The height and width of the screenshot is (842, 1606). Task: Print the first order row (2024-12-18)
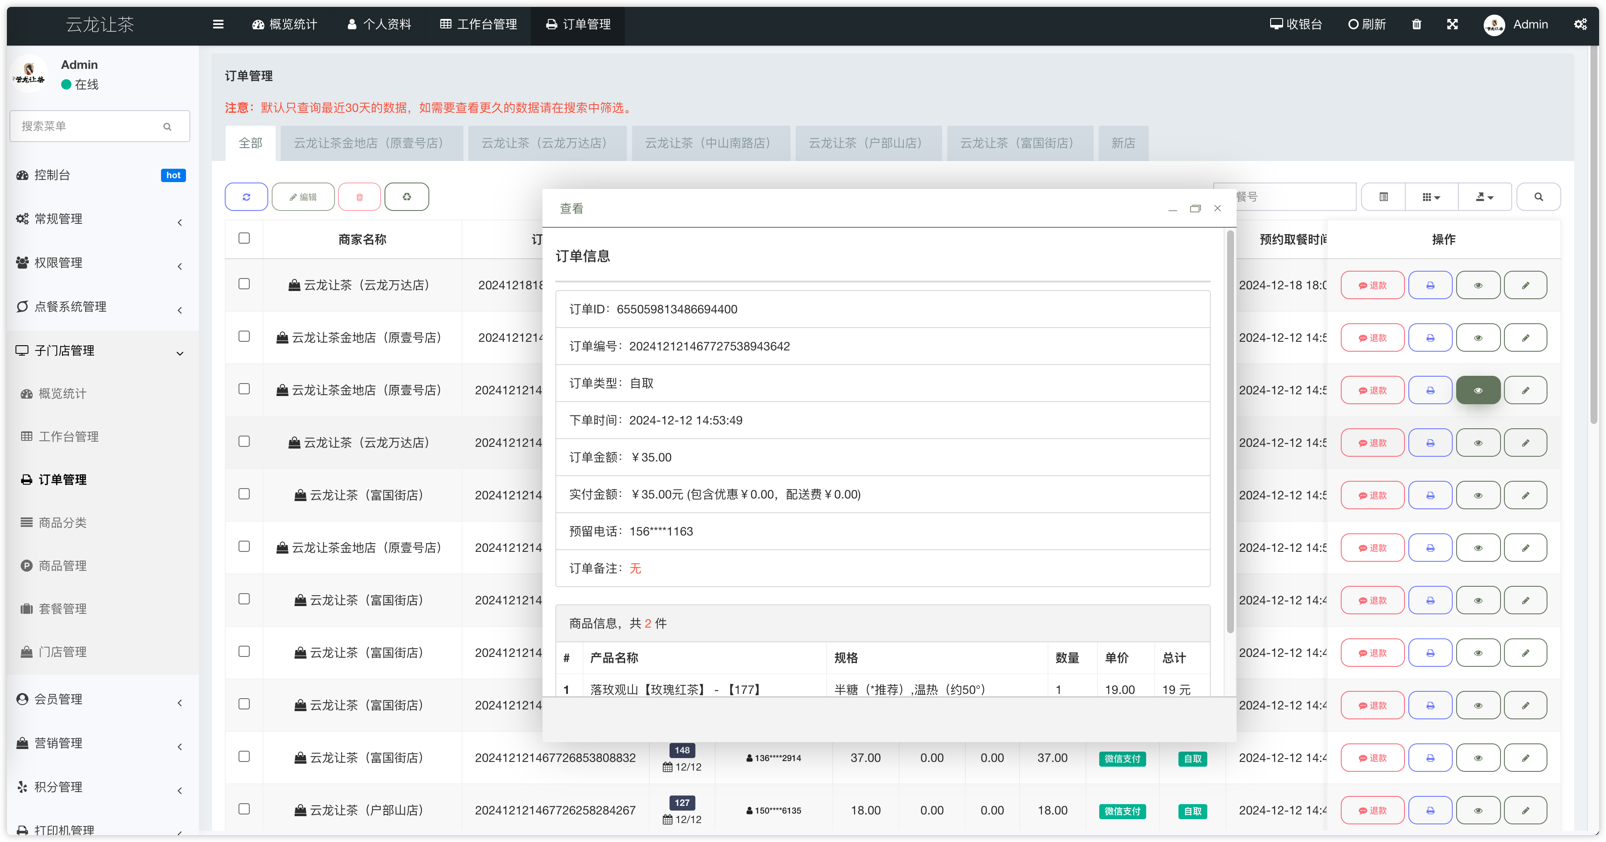click(1430, 285)
